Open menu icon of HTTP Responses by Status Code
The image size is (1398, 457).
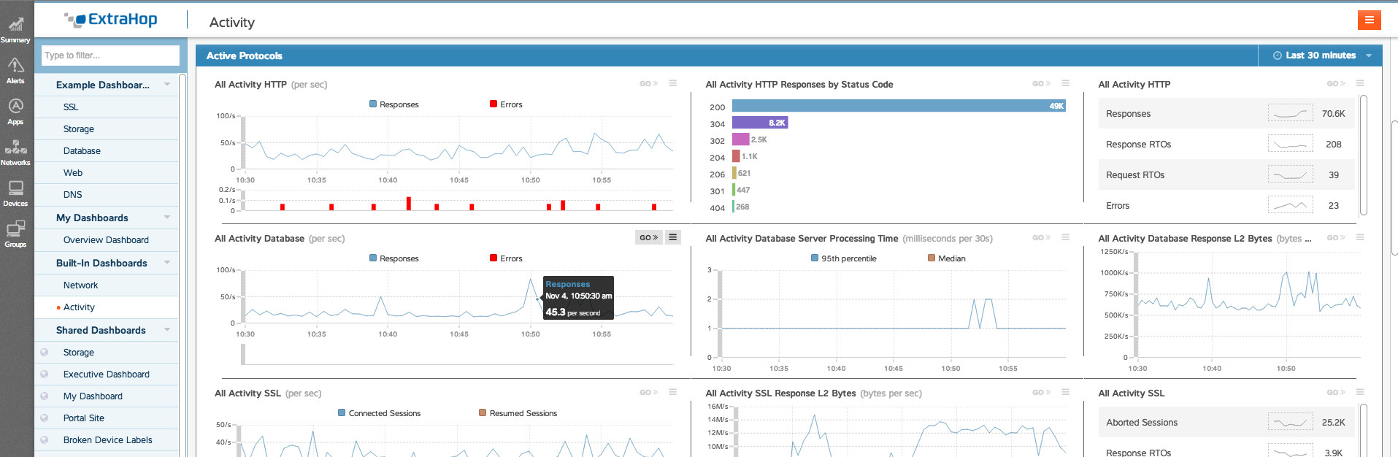click(x=1065, y=83)
